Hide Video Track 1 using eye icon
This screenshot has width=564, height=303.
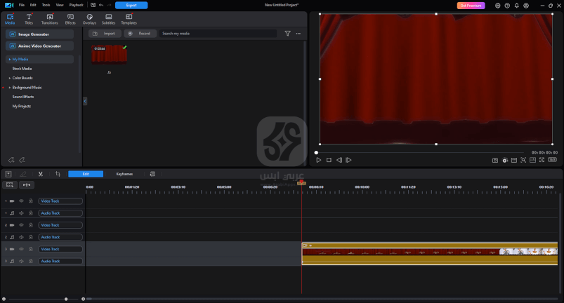point(21,201)
